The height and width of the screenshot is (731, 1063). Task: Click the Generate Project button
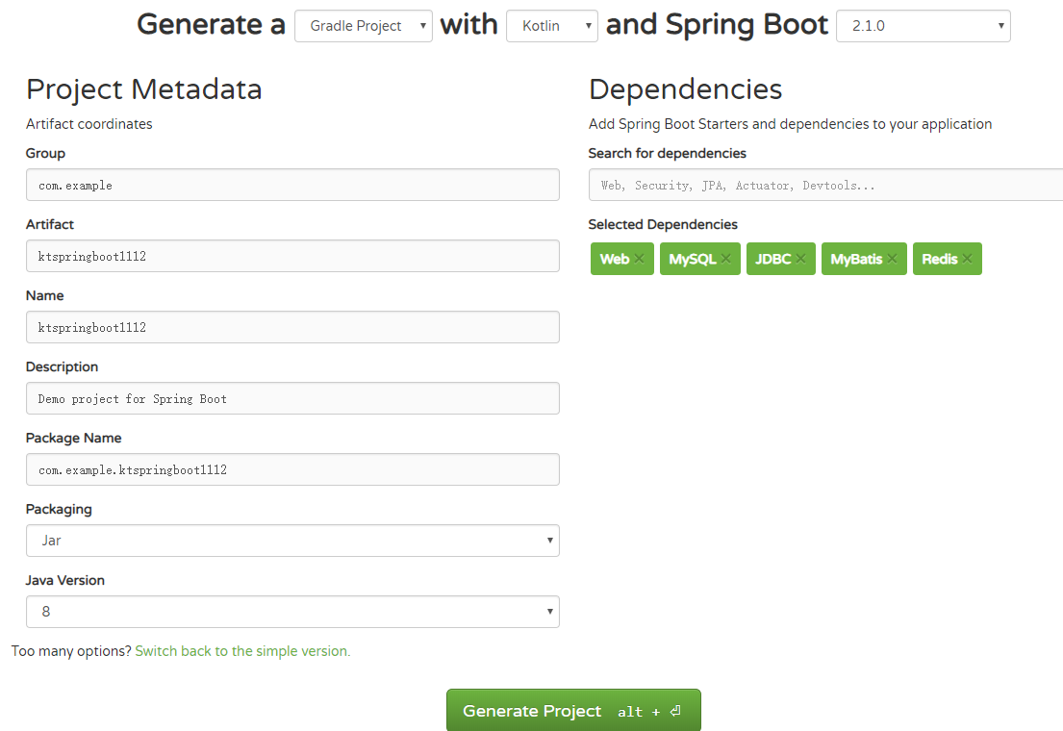573,711
